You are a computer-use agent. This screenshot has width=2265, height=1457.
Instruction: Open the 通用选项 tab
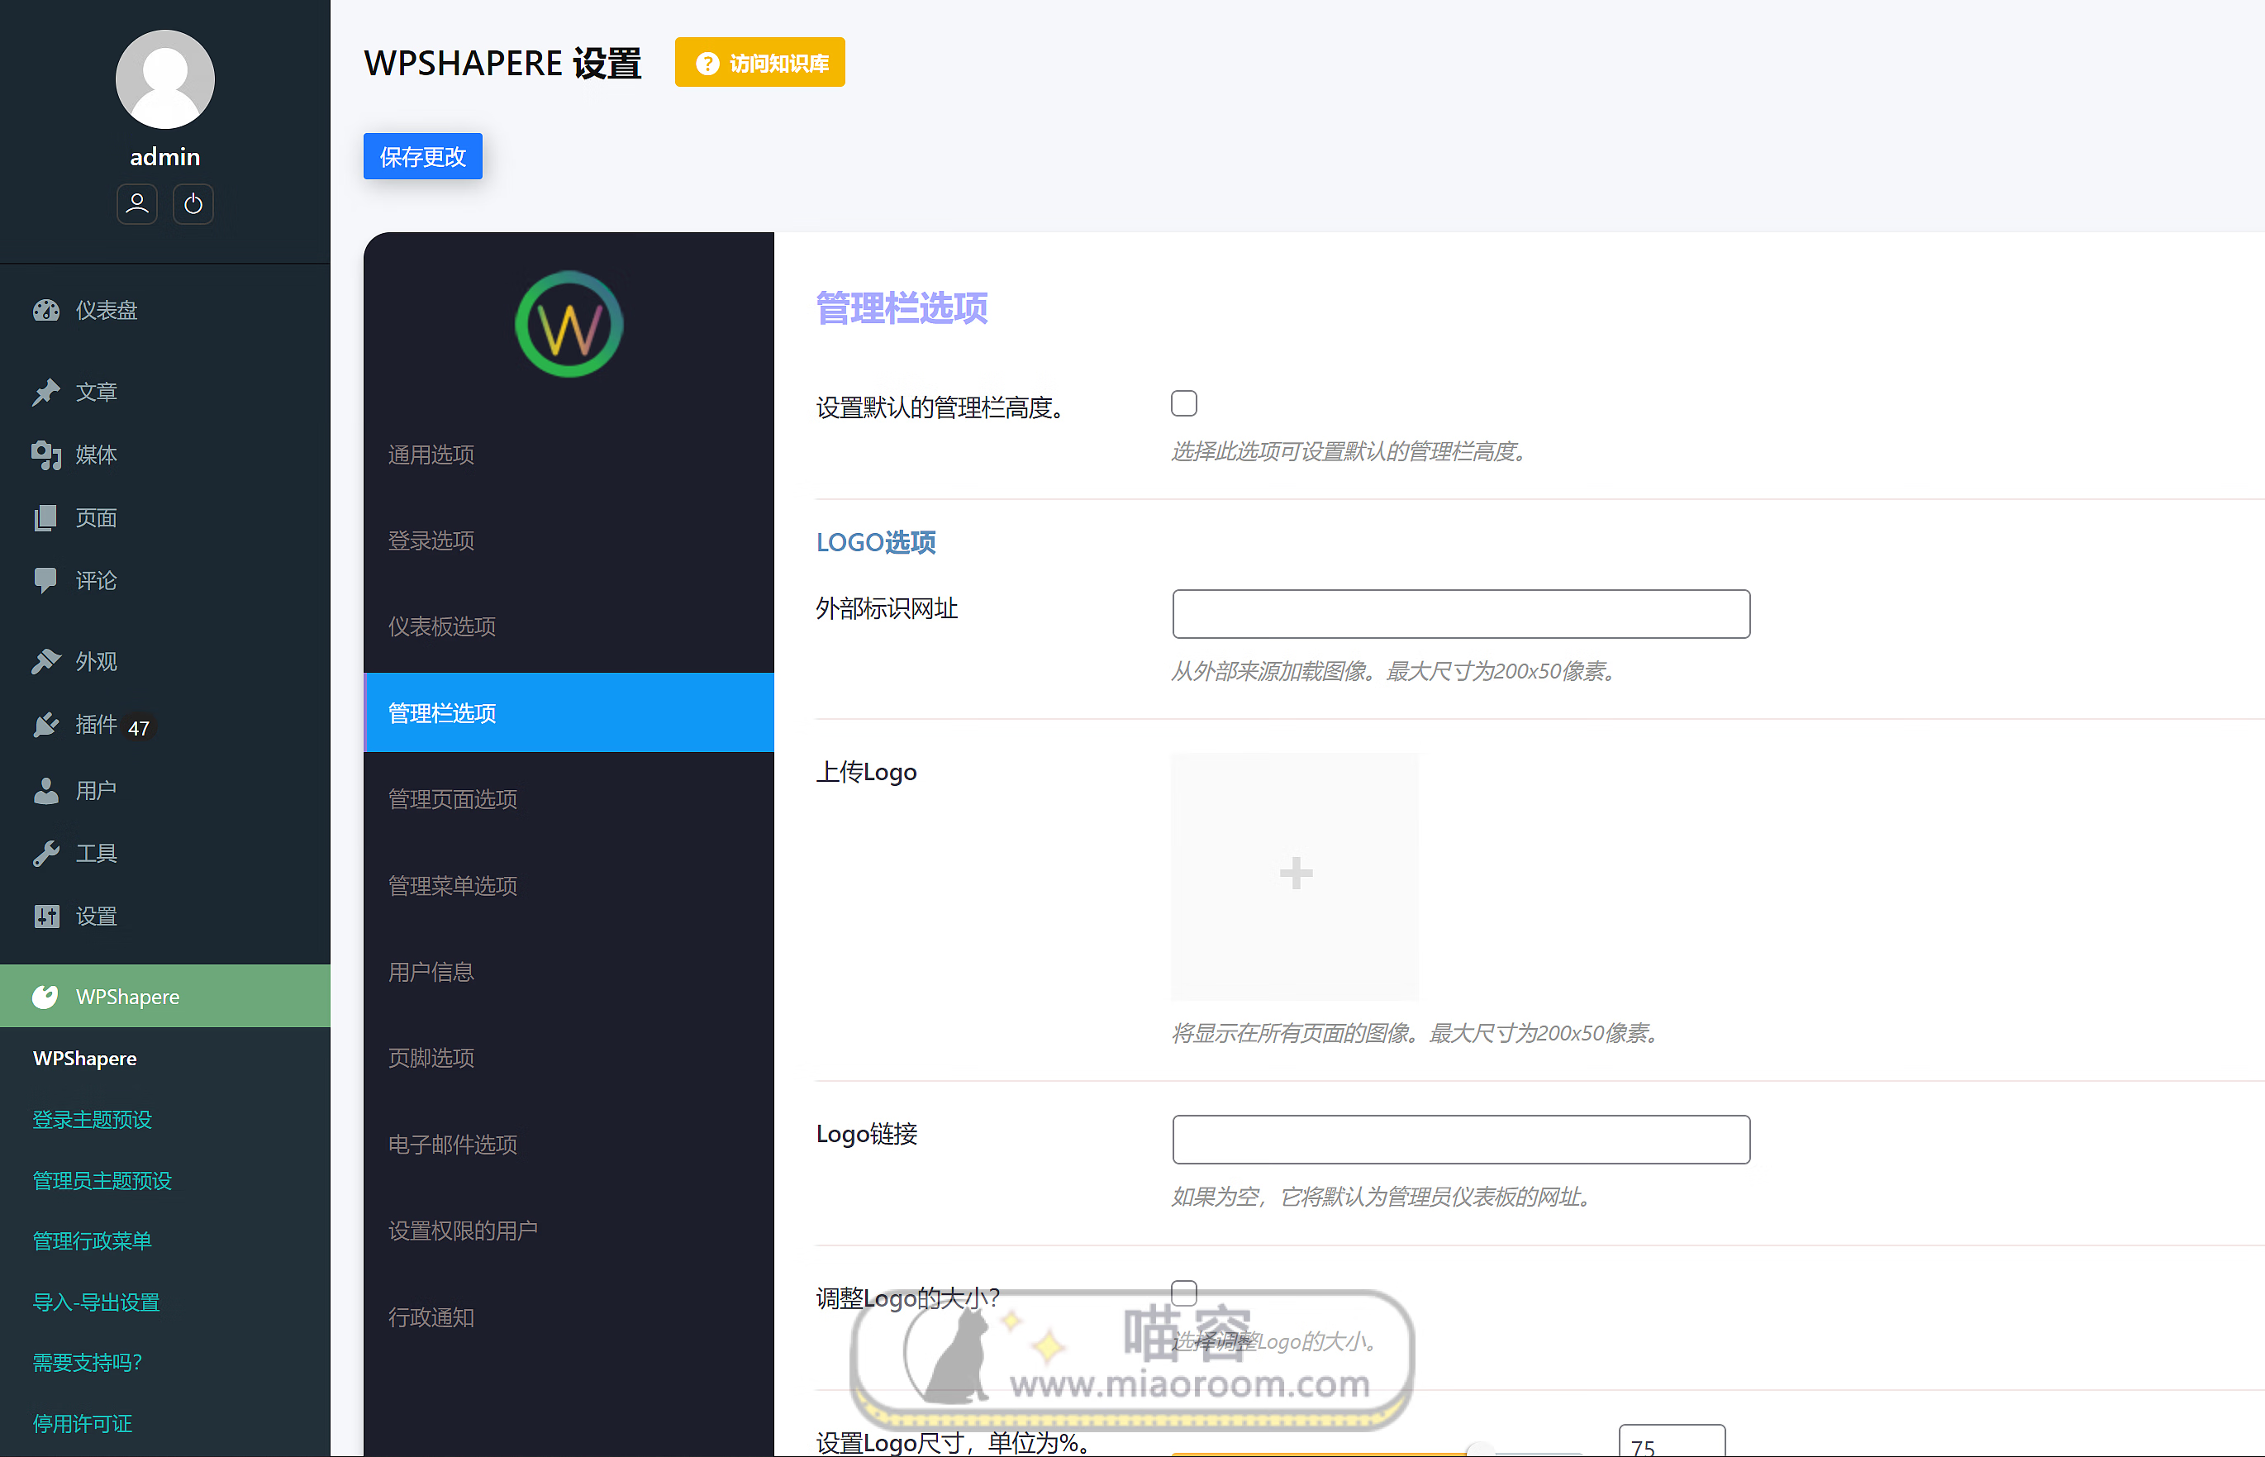point(569,455)
